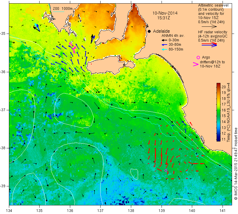Click the 0-30m legend label
The height and width of the screenshot is (214, 238).
[174, 40]
